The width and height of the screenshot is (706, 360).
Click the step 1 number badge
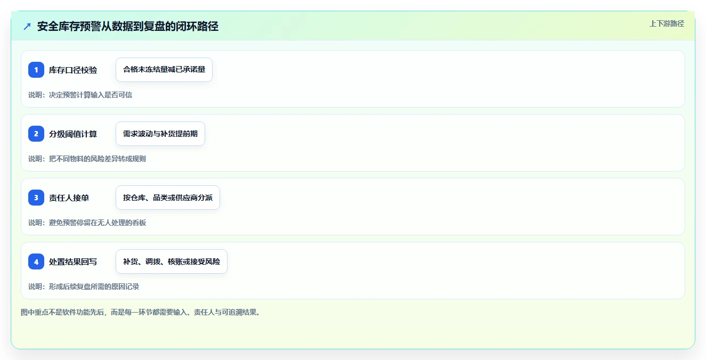[x=36, y=70]
